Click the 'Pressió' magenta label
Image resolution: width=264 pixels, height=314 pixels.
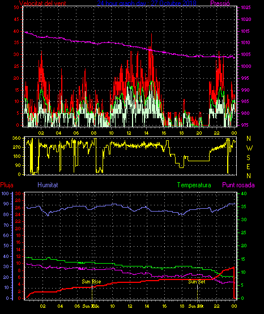pyautogui.click(x=220, y=3)
